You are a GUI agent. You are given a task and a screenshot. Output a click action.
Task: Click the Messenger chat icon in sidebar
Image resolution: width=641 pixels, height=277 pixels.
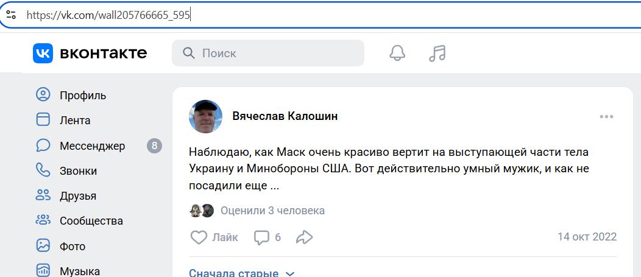(x=43, y=146)
